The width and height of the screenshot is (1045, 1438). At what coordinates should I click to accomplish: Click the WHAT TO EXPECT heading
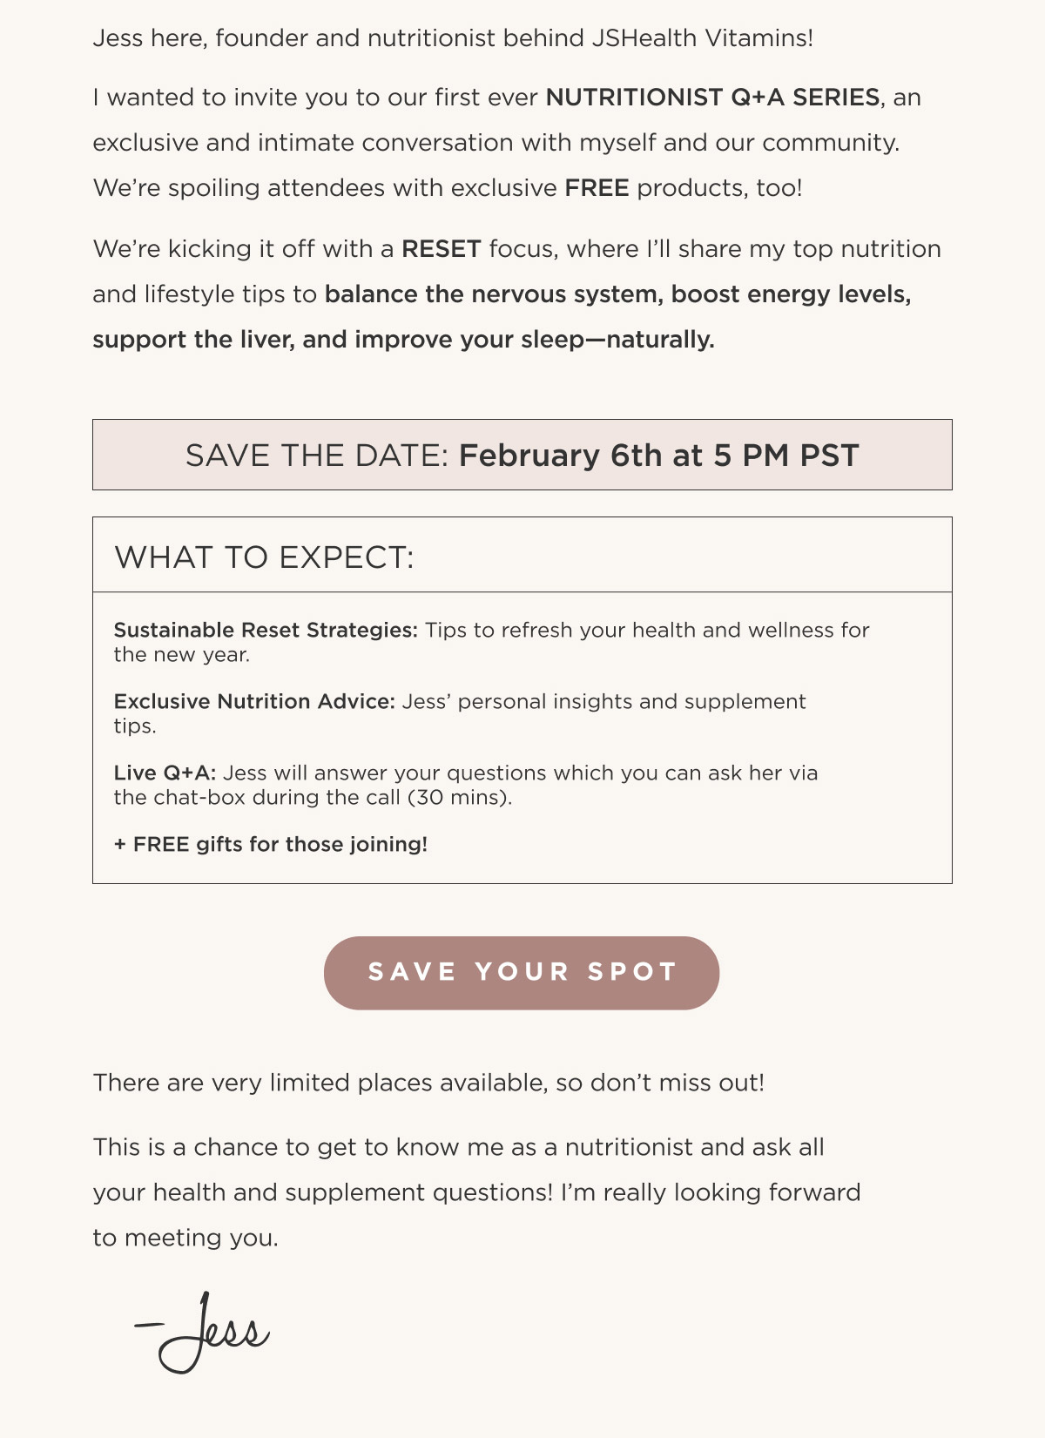point(264,557)
